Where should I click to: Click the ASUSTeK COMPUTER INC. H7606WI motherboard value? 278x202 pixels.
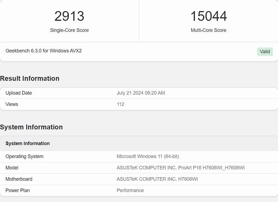(x=157, y=179)
